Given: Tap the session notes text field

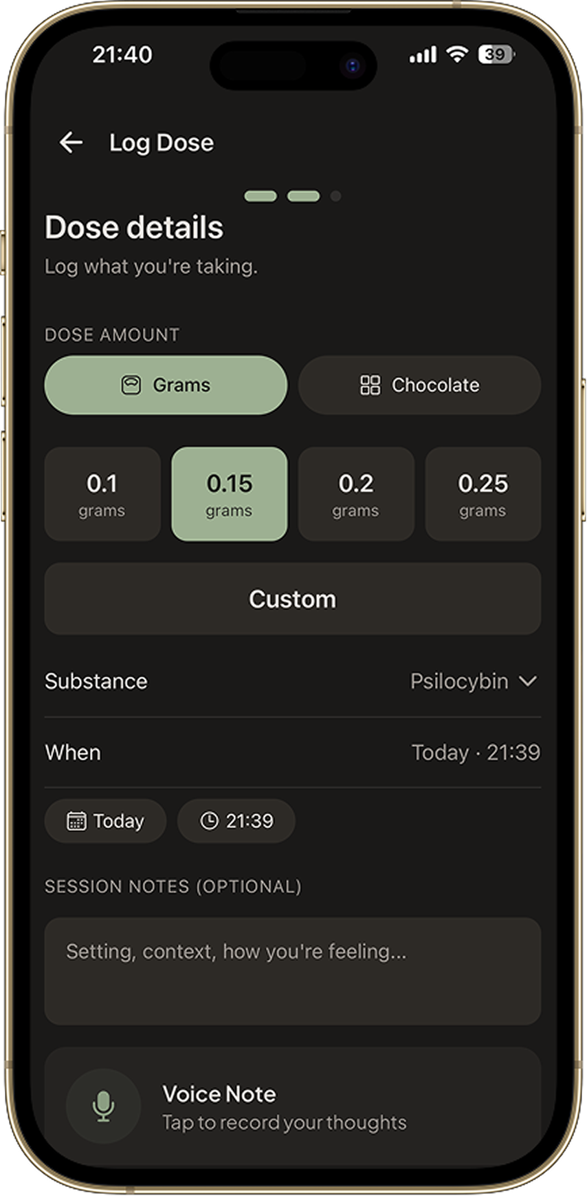Looking at the screenshot, I should [x=293, y=970].
